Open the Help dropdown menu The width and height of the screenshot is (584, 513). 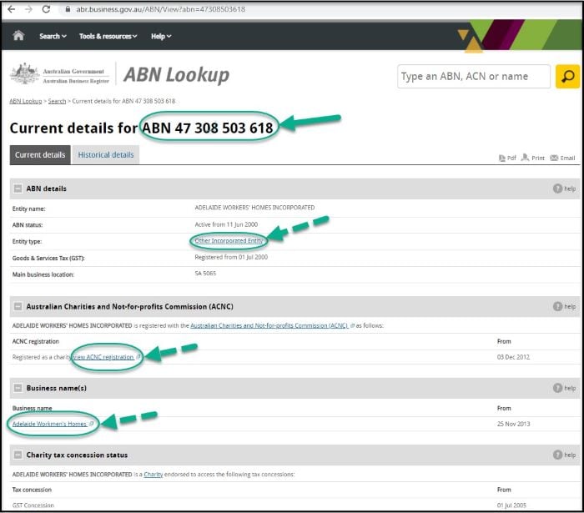(161, 36)
